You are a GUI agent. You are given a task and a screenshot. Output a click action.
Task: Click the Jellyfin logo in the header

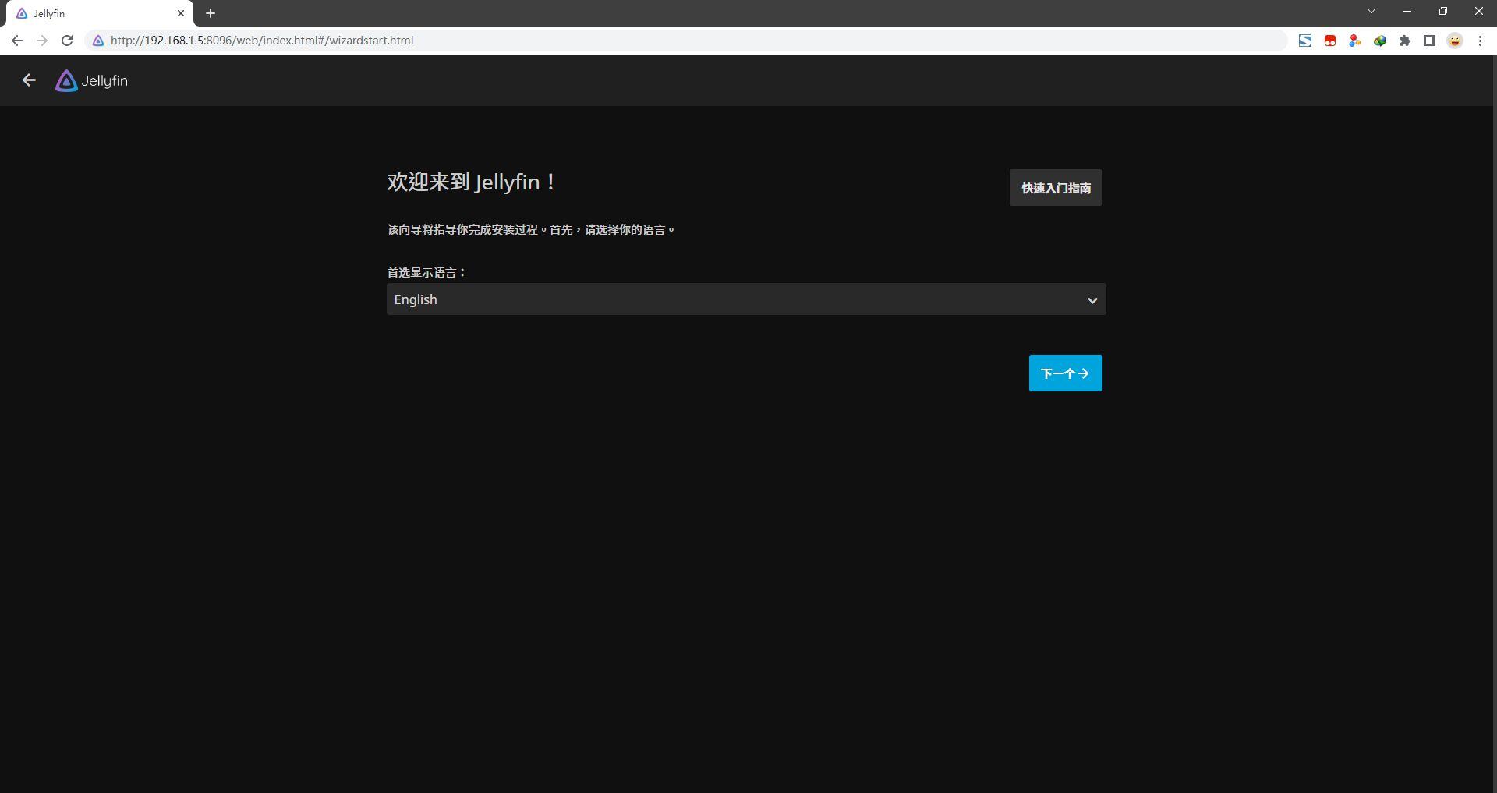pos(91,80)
